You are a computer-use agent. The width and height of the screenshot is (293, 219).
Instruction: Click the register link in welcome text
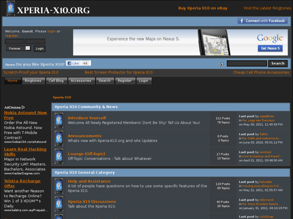[12, 36]
